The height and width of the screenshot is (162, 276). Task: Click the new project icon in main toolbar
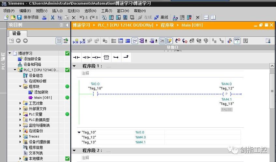pos(6,17)
